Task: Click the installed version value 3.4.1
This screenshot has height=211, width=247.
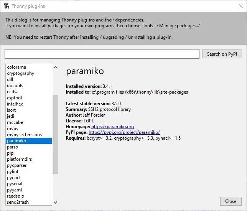Action: (107, 86)
